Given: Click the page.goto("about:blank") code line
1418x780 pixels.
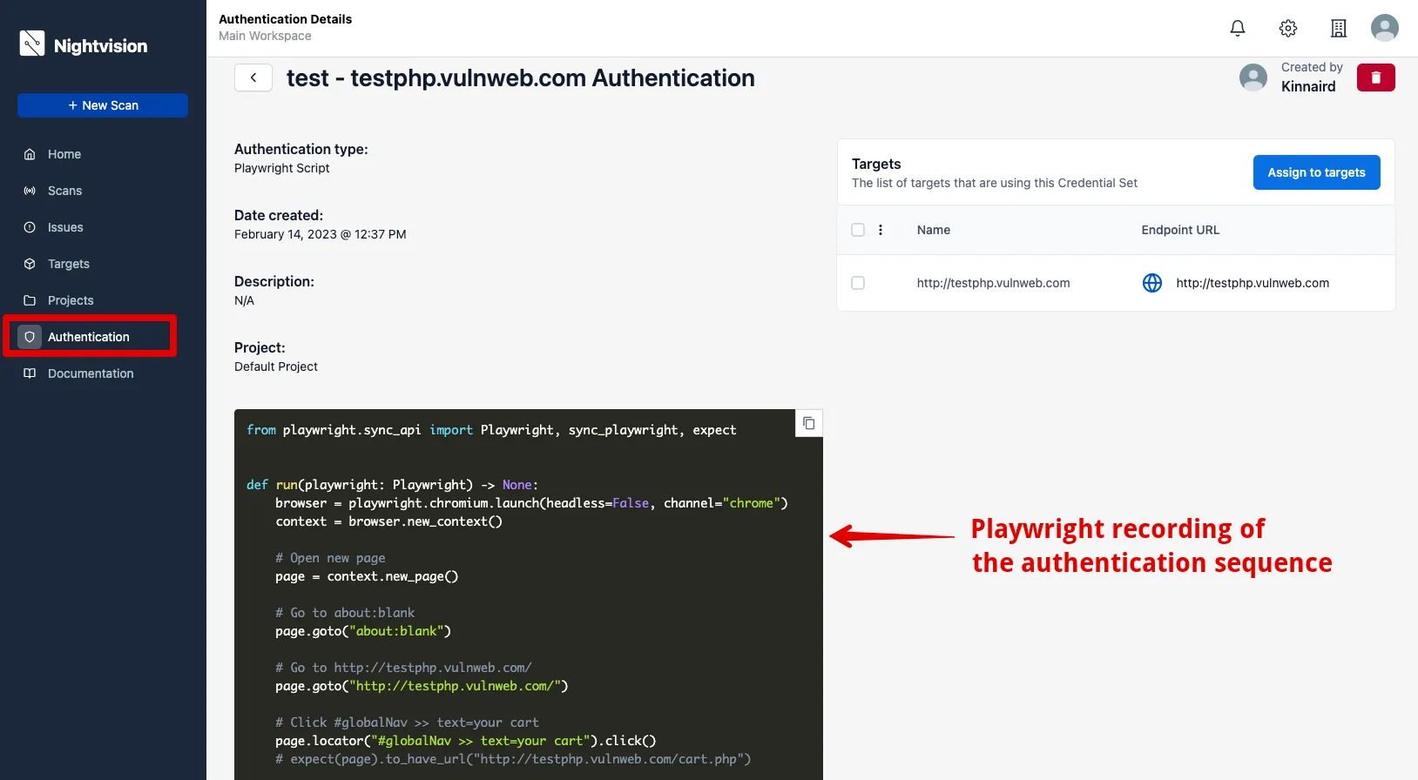Looking at the screenshot, I should [363, 631].
